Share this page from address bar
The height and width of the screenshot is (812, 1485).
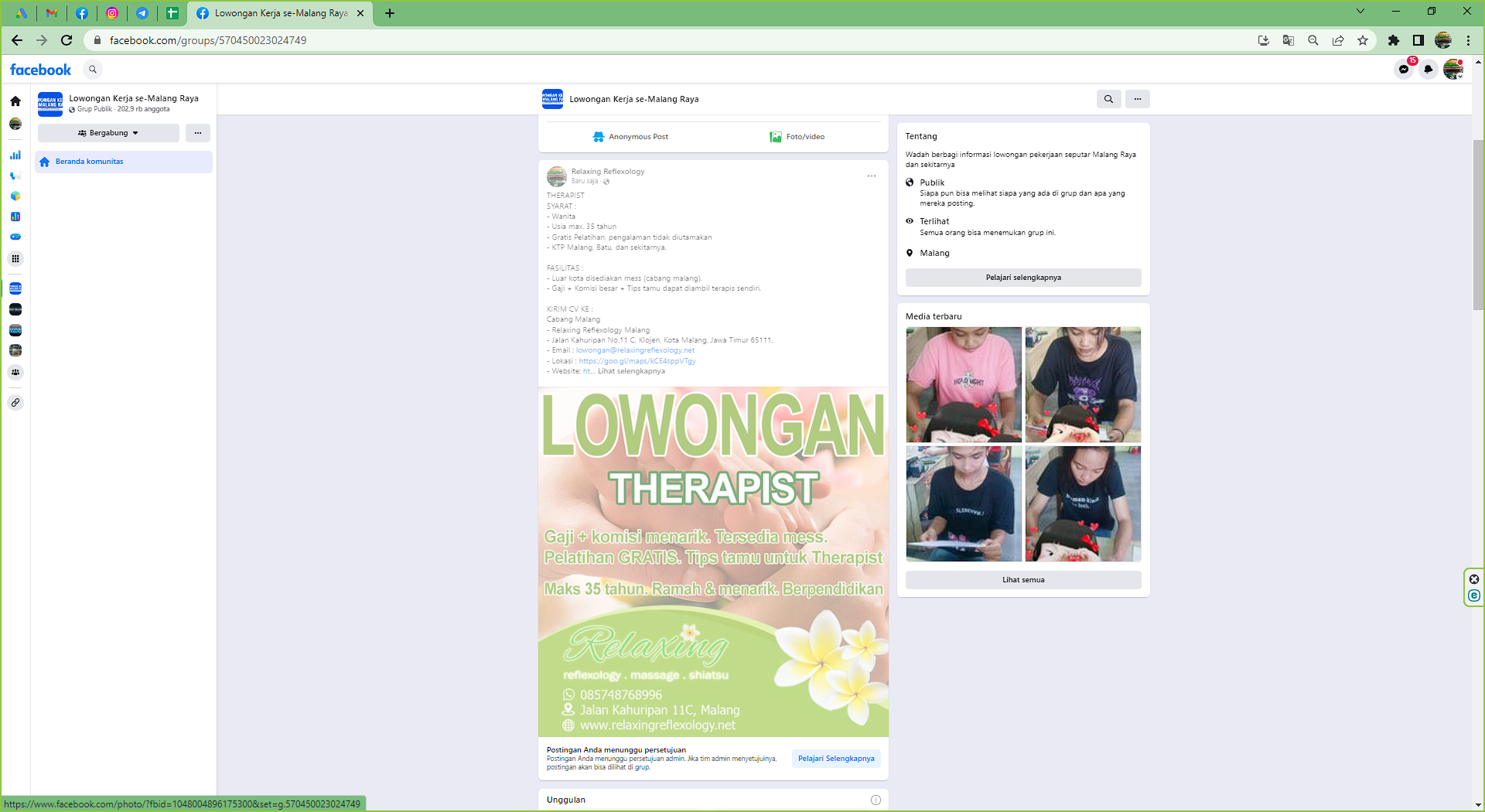pos(1338,40)
